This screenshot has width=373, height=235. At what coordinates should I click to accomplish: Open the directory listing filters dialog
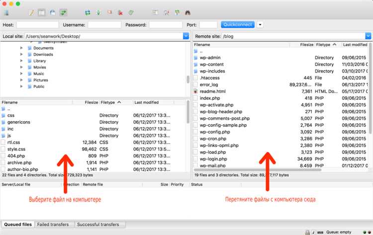pyautogui.click(x=155, y=12)
